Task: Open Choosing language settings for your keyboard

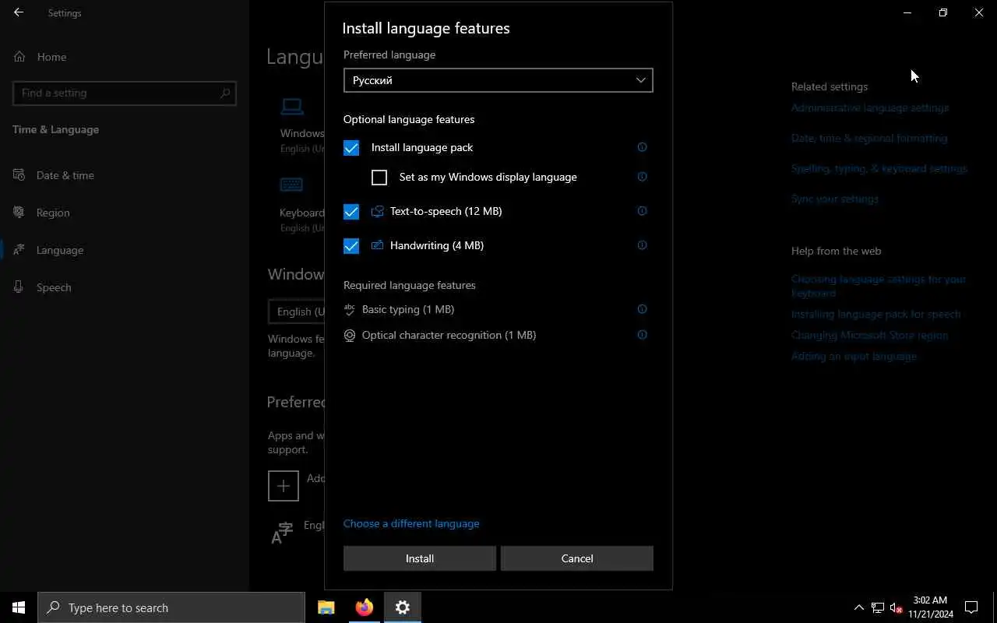Action: [879, 286]
